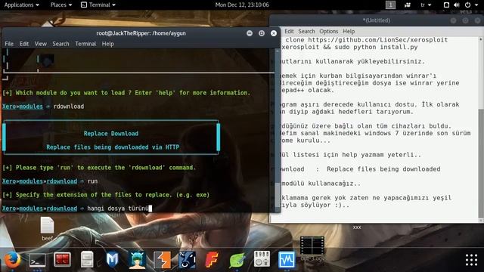Open Faraday IDE from the dock

point(212,260)
